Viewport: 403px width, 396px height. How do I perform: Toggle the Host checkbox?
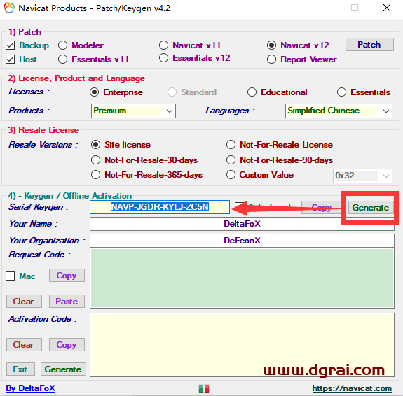click(x=11, y=59)
